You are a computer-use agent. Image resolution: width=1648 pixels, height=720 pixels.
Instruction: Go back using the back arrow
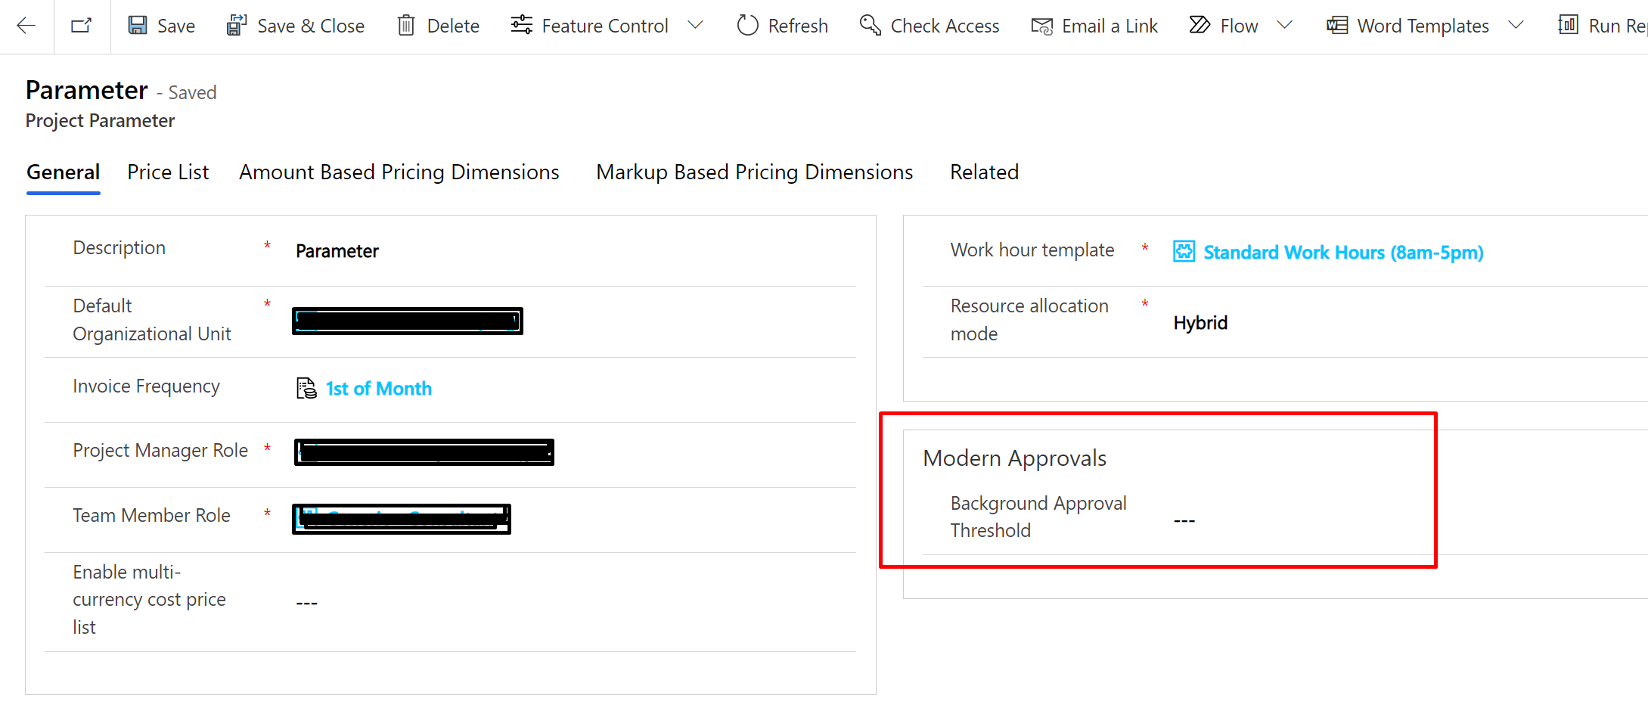26,26
